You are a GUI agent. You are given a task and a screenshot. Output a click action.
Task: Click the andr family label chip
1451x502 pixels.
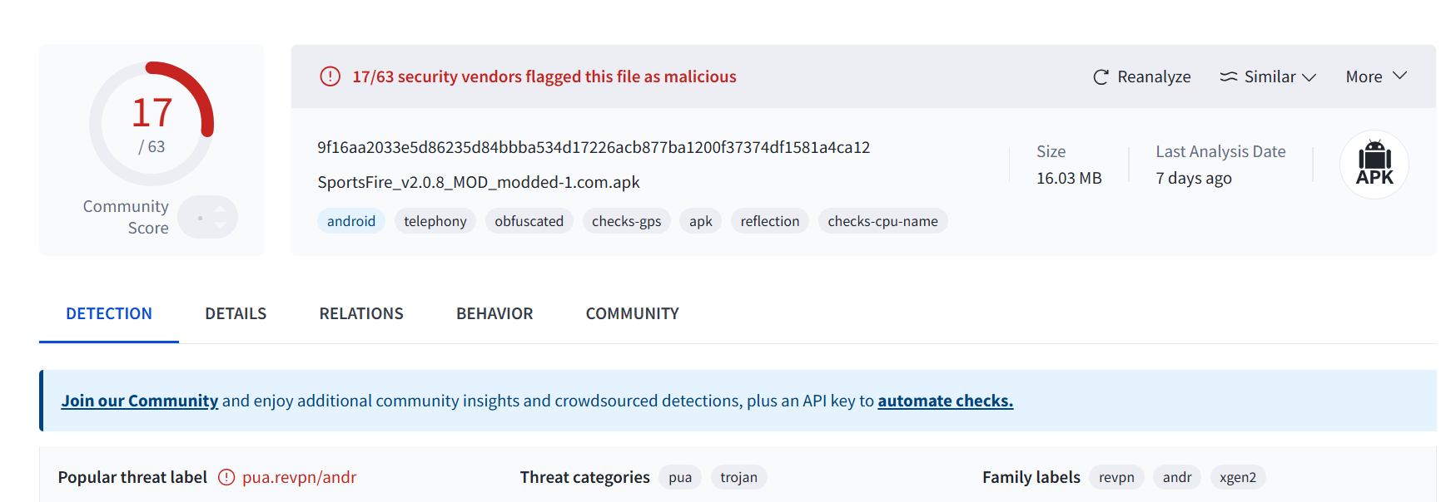coord(1177,477)
